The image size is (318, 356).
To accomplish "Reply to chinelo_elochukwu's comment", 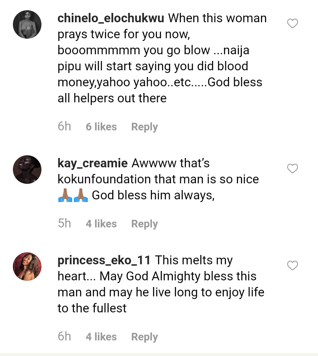I will pos(144,127).
